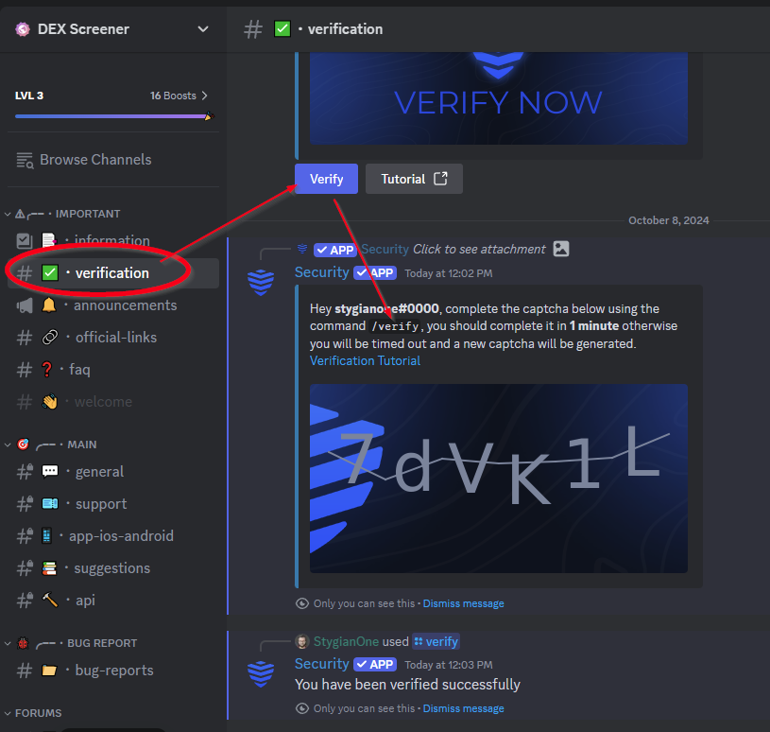Click the VERIFY NOW banner image

(499, 97)
